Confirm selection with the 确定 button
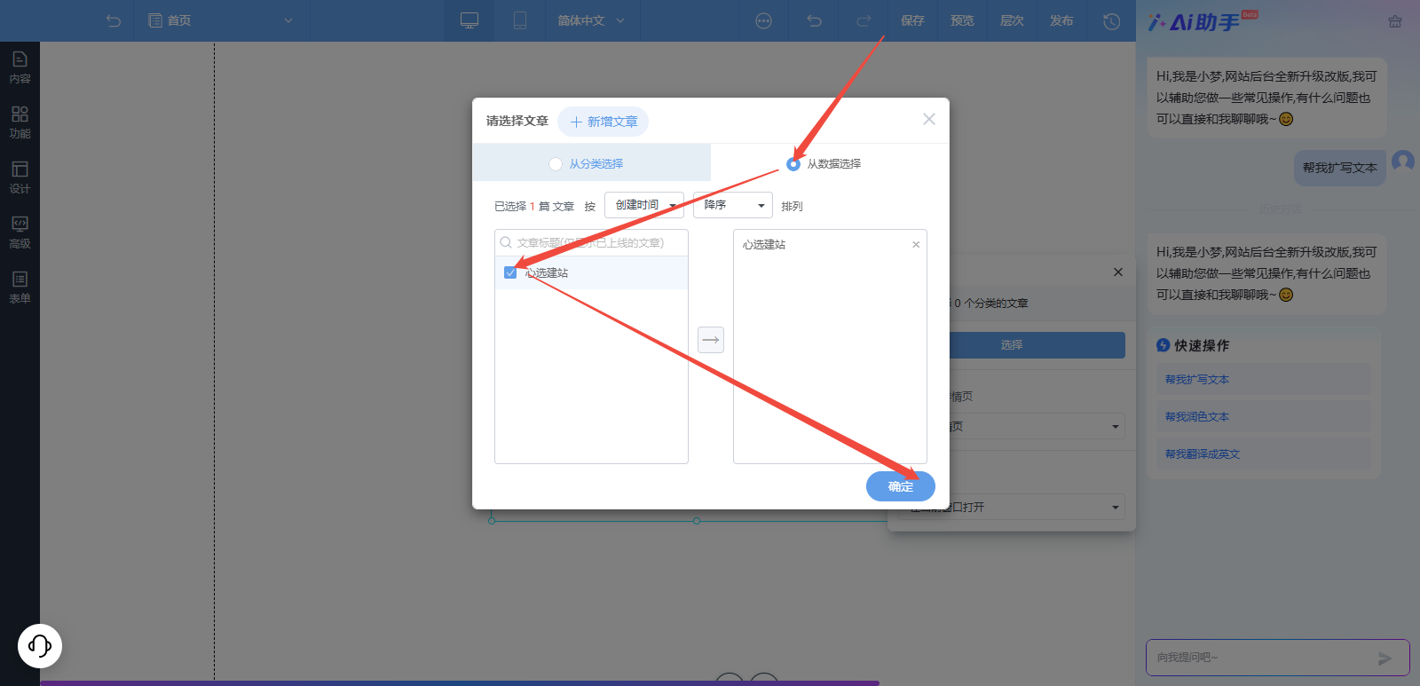This screenshot has width=1420, height=686. point(900,486)
